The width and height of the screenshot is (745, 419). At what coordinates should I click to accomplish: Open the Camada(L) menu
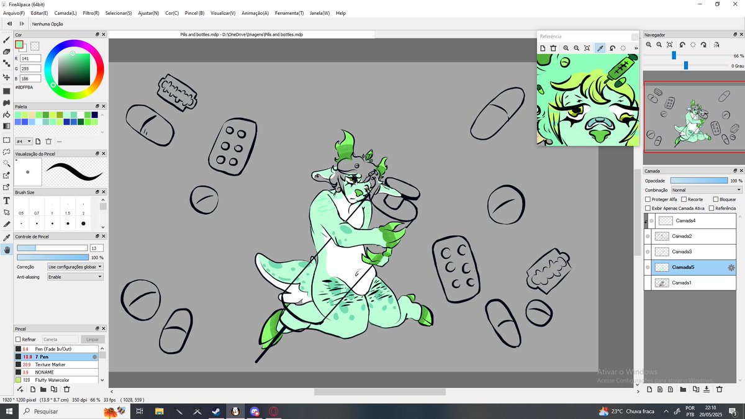point(66,13)
